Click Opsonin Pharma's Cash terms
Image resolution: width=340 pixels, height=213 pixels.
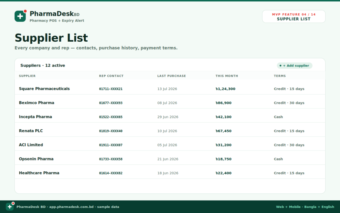[279, 159]
